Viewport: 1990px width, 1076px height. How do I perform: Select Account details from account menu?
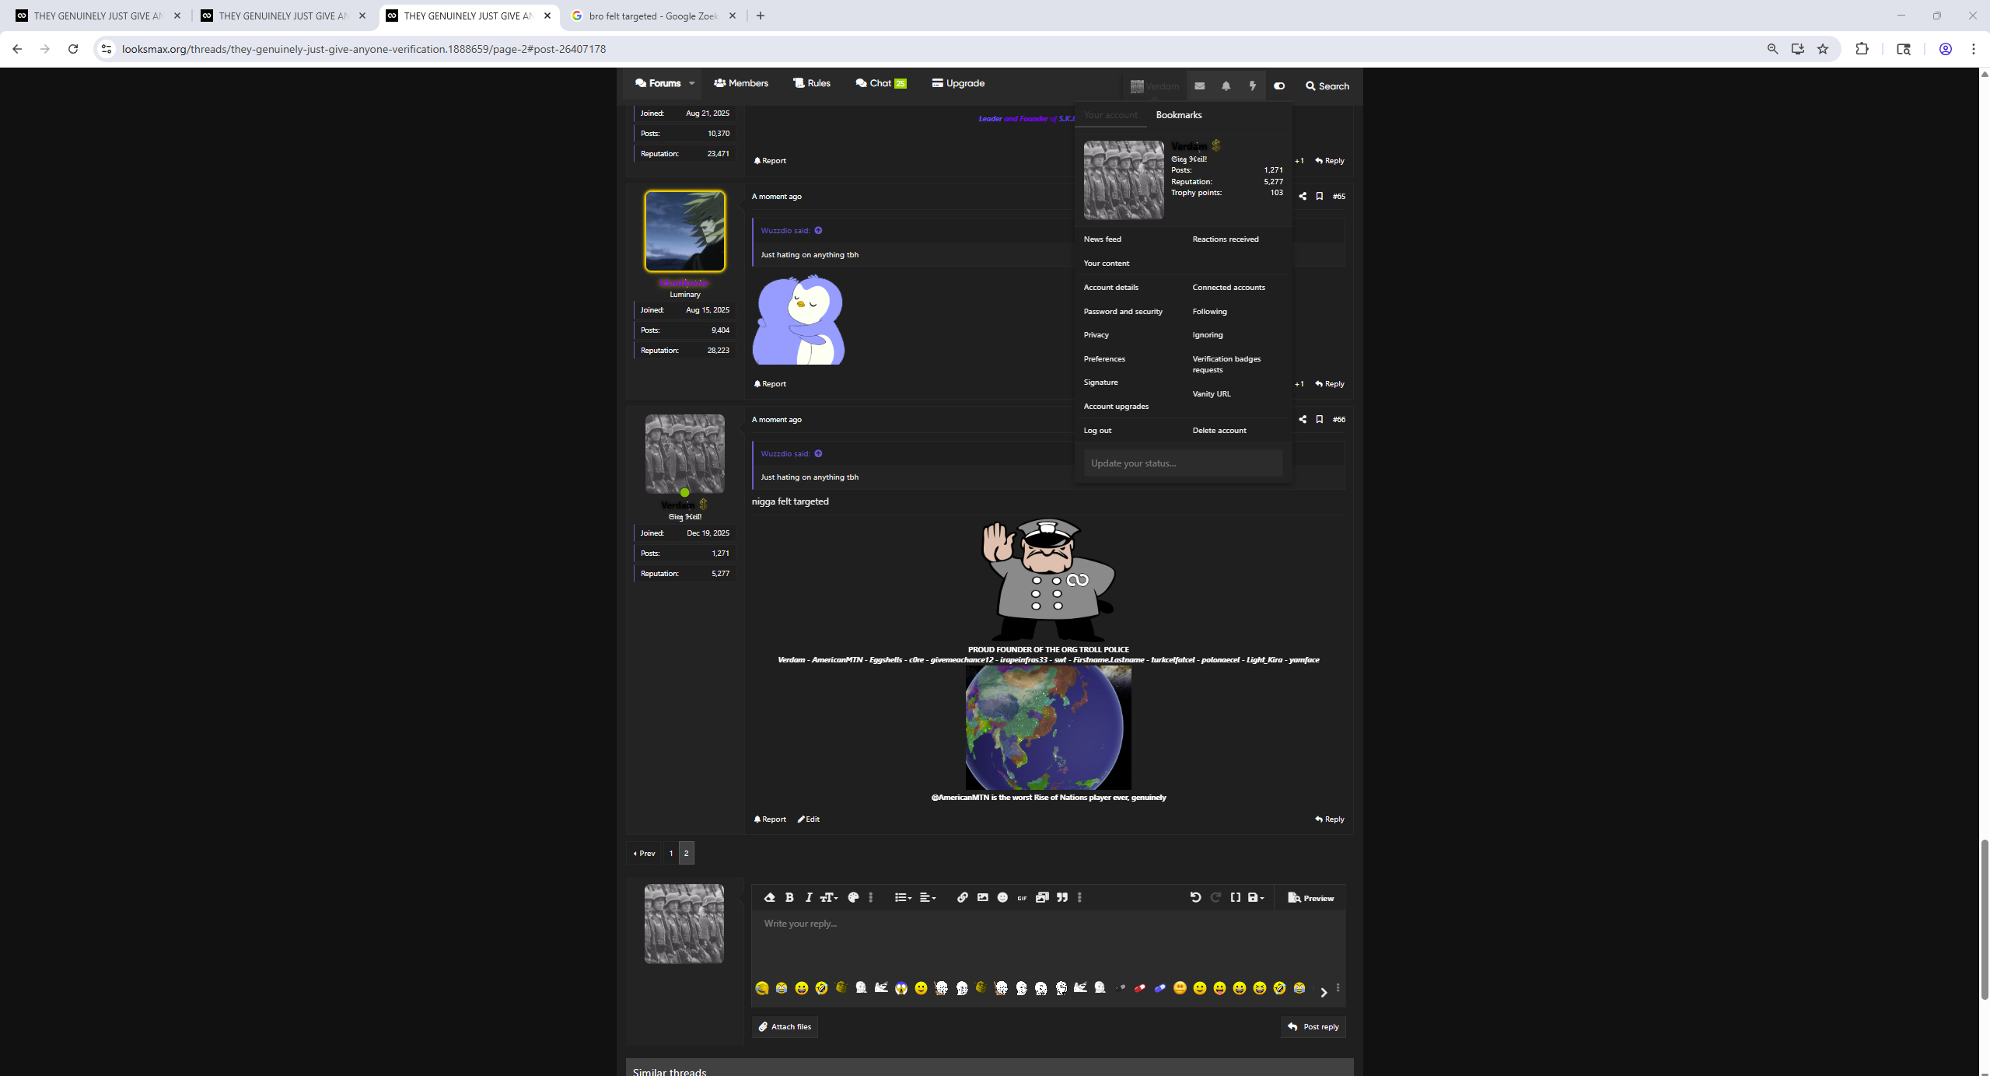[1110, 287]
